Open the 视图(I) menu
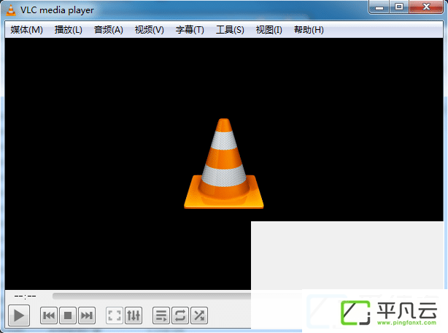This screenshot has height=333, width=448. coord(269,30)
